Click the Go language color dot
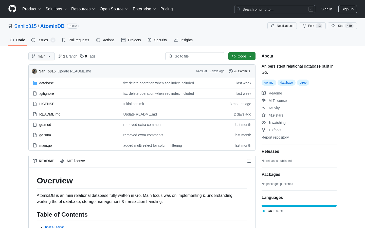The height and width of the screenshot is (228, 365). pos(264,211)
